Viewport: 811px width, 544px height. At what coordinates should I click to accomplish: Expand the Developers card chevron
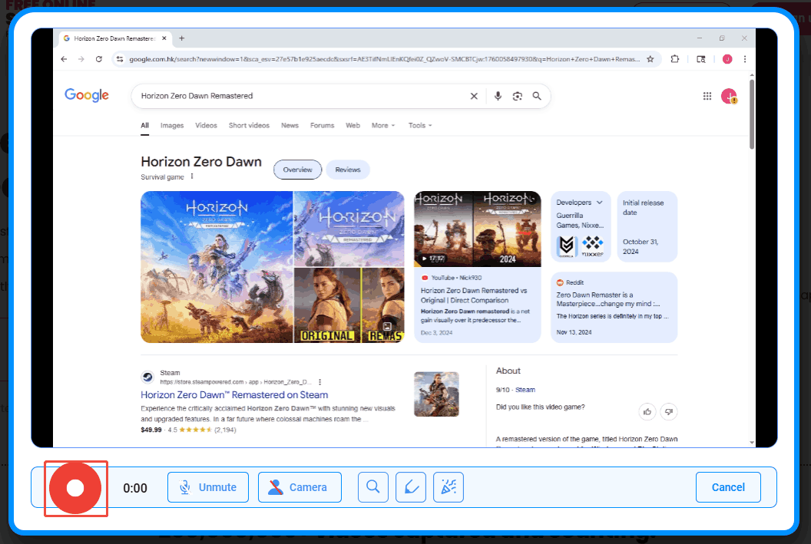tap(600, 203)
